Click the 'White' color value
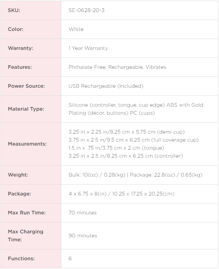This screenshot has width=219, height=269. (x=76, y=29)
